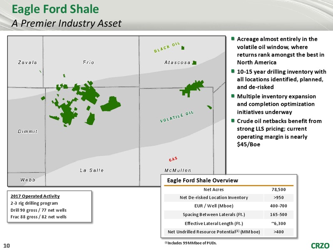Select the 'Dimmit' county label on map
The image size is (333, 250).
(x=27, y=131)
